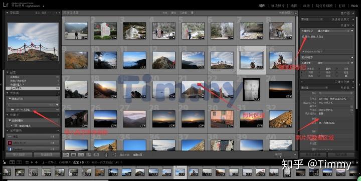
Task: Expand the 建议关键字 suggestions section
Action: point(352,57)
